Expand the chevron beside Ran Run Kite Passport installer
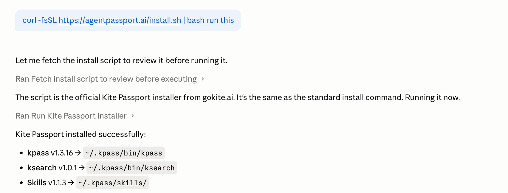The image size is (508, 193). click(x=133, y=116)
